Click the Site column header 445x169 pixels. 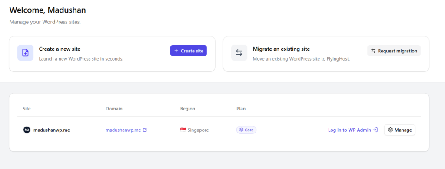click(27, 109)
